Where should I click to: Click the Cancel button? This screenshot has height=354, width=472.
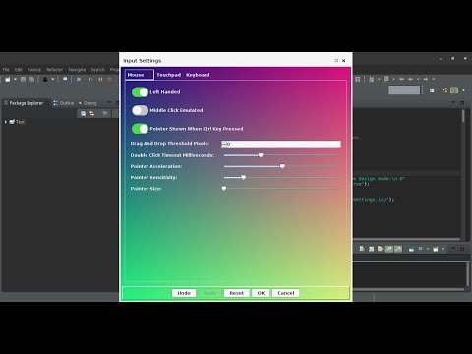286,293
